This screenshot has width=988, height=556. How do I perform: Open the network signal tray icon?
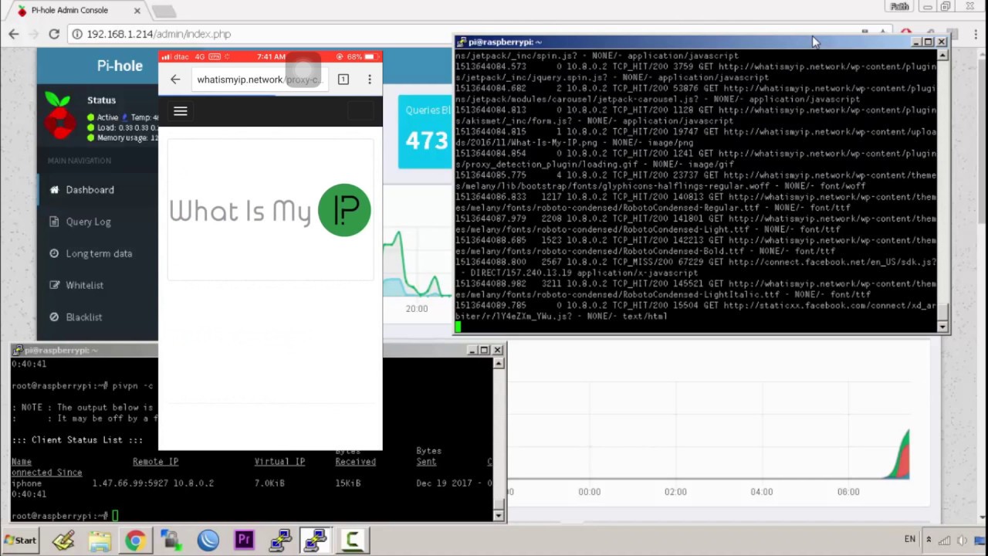946,541
